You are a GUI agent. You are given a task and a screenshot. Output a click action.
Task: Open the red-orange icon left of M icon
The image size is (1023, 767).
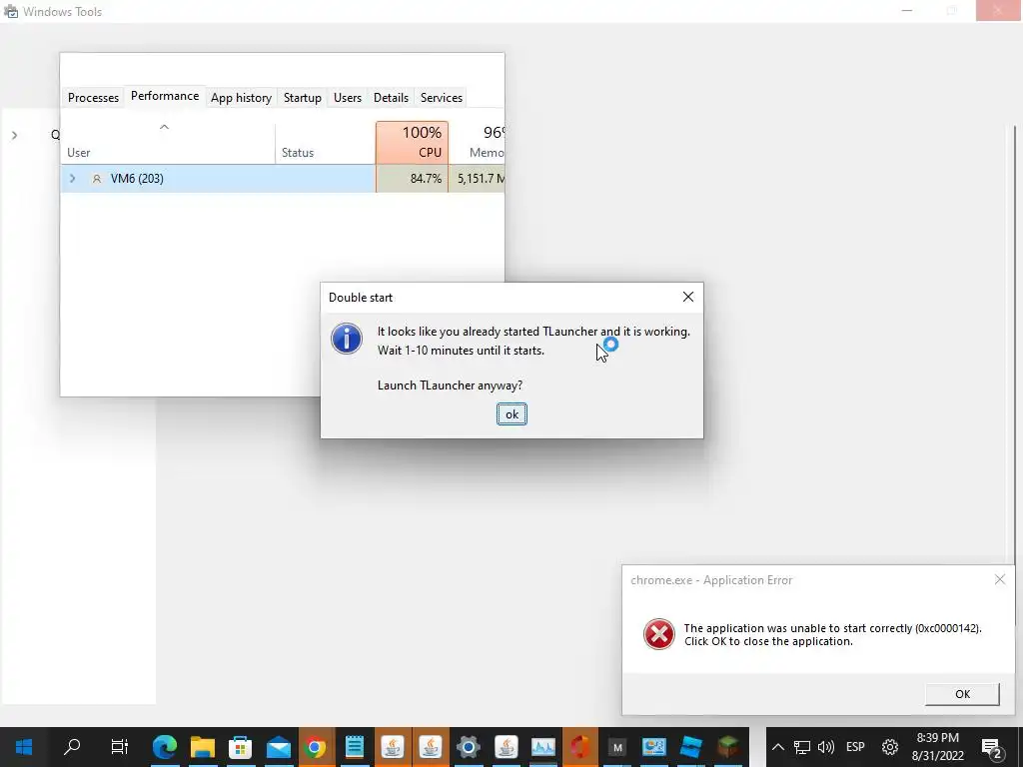pyautogui.click(x=580, y=747)
